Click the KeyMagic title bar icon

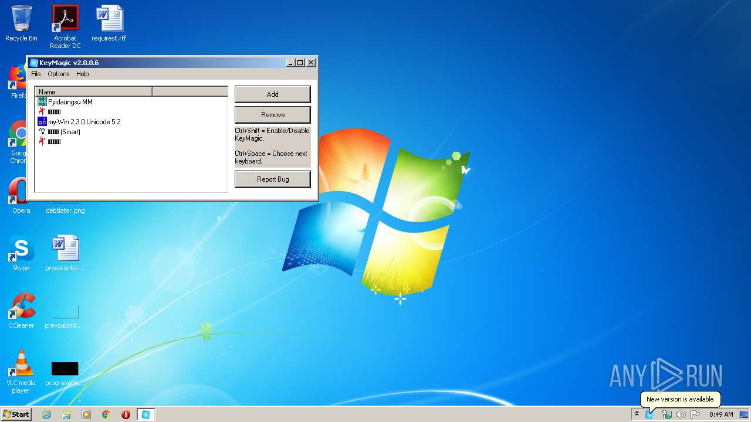point(34,63)
